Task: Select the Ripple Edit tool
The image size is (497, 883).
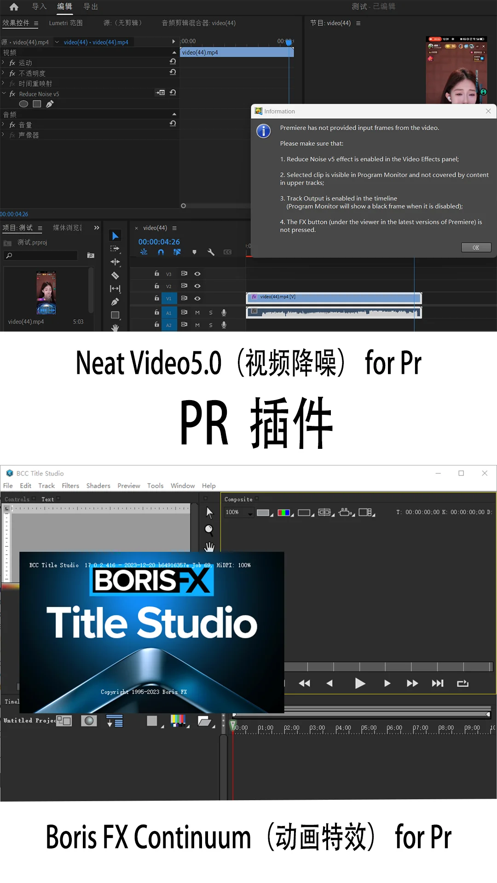Action: click(x=115, y=262)
